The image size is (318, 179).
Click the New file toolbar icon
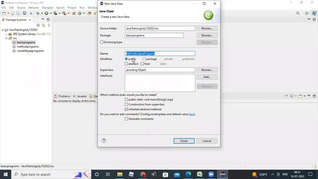[x=4, y=13]
